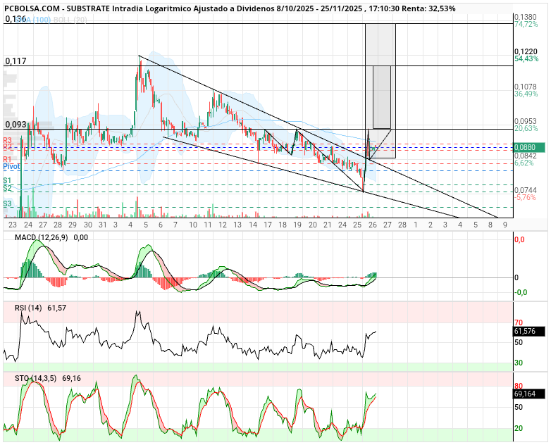
Task: Click the R3 resistance label
Action: pyautogui.click(x=8, y=142)
